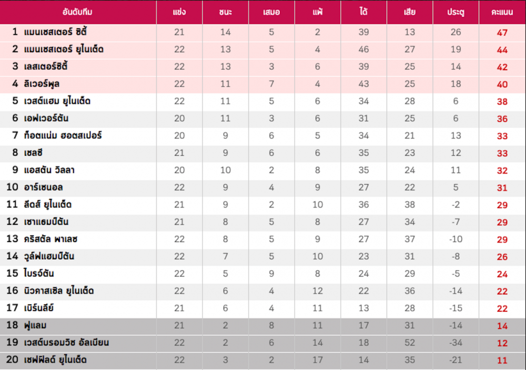
Task: Click the เชลซี team name
Action: pos(33,153)
